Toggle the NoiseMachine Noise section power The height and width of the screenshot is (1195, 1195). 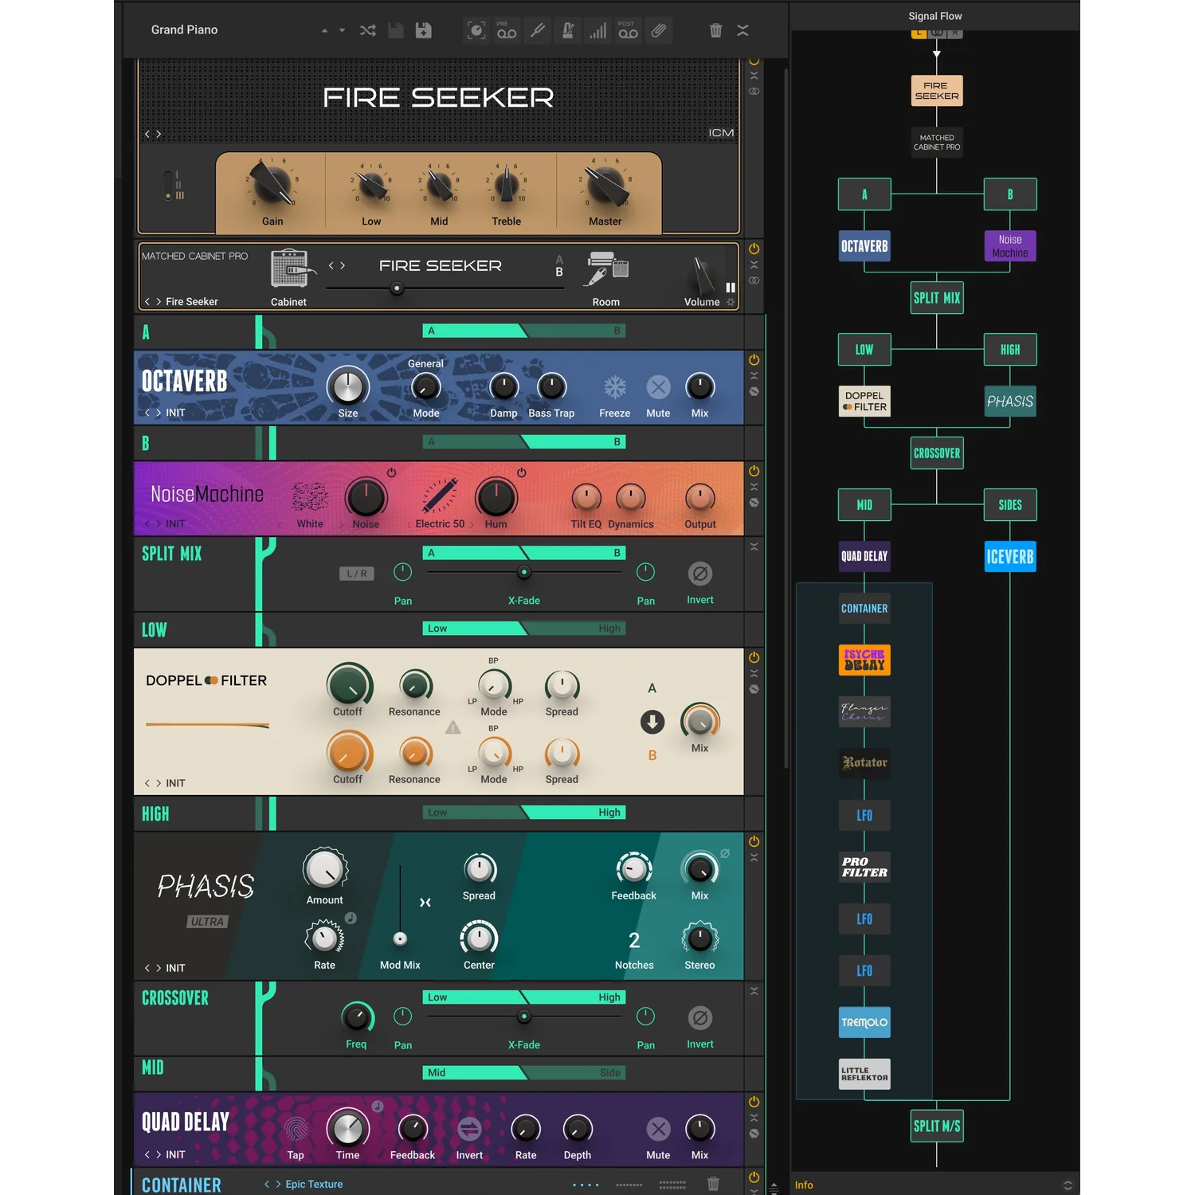[x=391, y=473]
